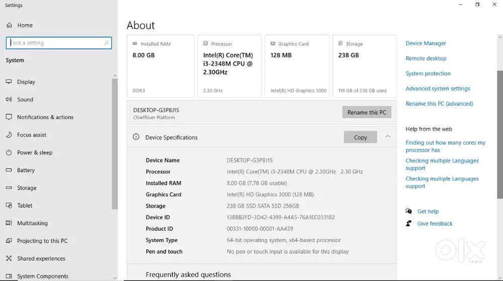Click the main page vertical scrollbar thumb

(500, 135)
